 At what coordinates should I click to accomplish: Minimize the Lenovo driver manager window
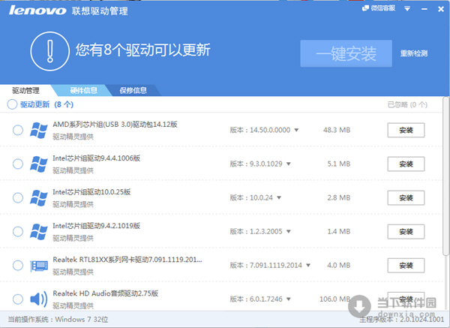[x=424, y=9]
